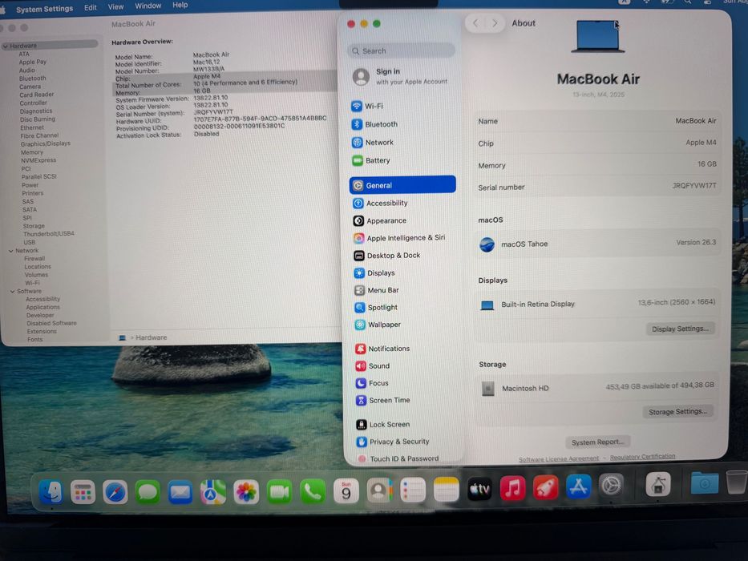Image resolution: width=748 pixels, height=561 pixels.
Task: Select Graphics/Displays in System Information
Action: [46, 143]
